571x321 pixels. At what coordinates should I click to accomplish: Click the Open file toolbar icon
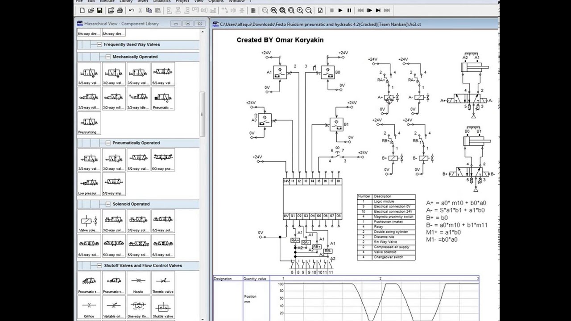click(91, 10)
